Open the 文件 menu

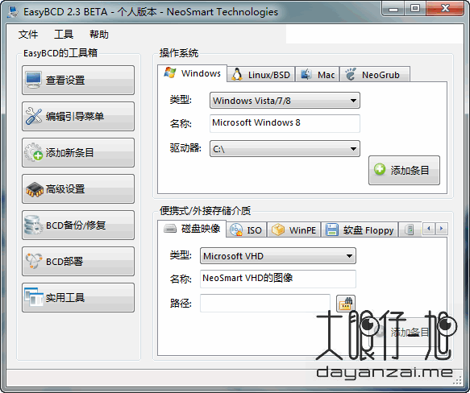(x=28, y=35)
